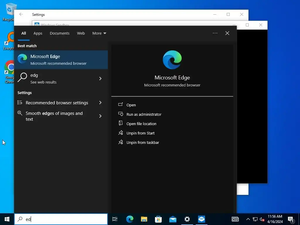The image size is (300, 225).
Task: Open File Explorer from taskbar
Action: 144,219
